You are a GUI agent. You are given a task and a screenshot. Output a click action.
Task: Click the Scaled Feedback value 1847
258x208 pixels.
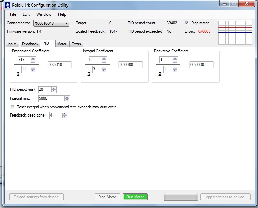(113, 31)
